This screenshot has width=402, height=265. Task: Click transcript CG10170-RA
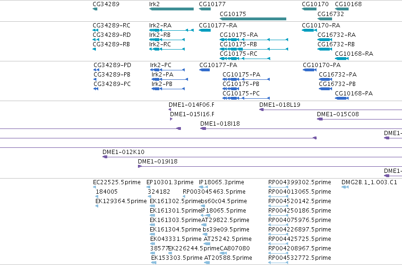321,26
